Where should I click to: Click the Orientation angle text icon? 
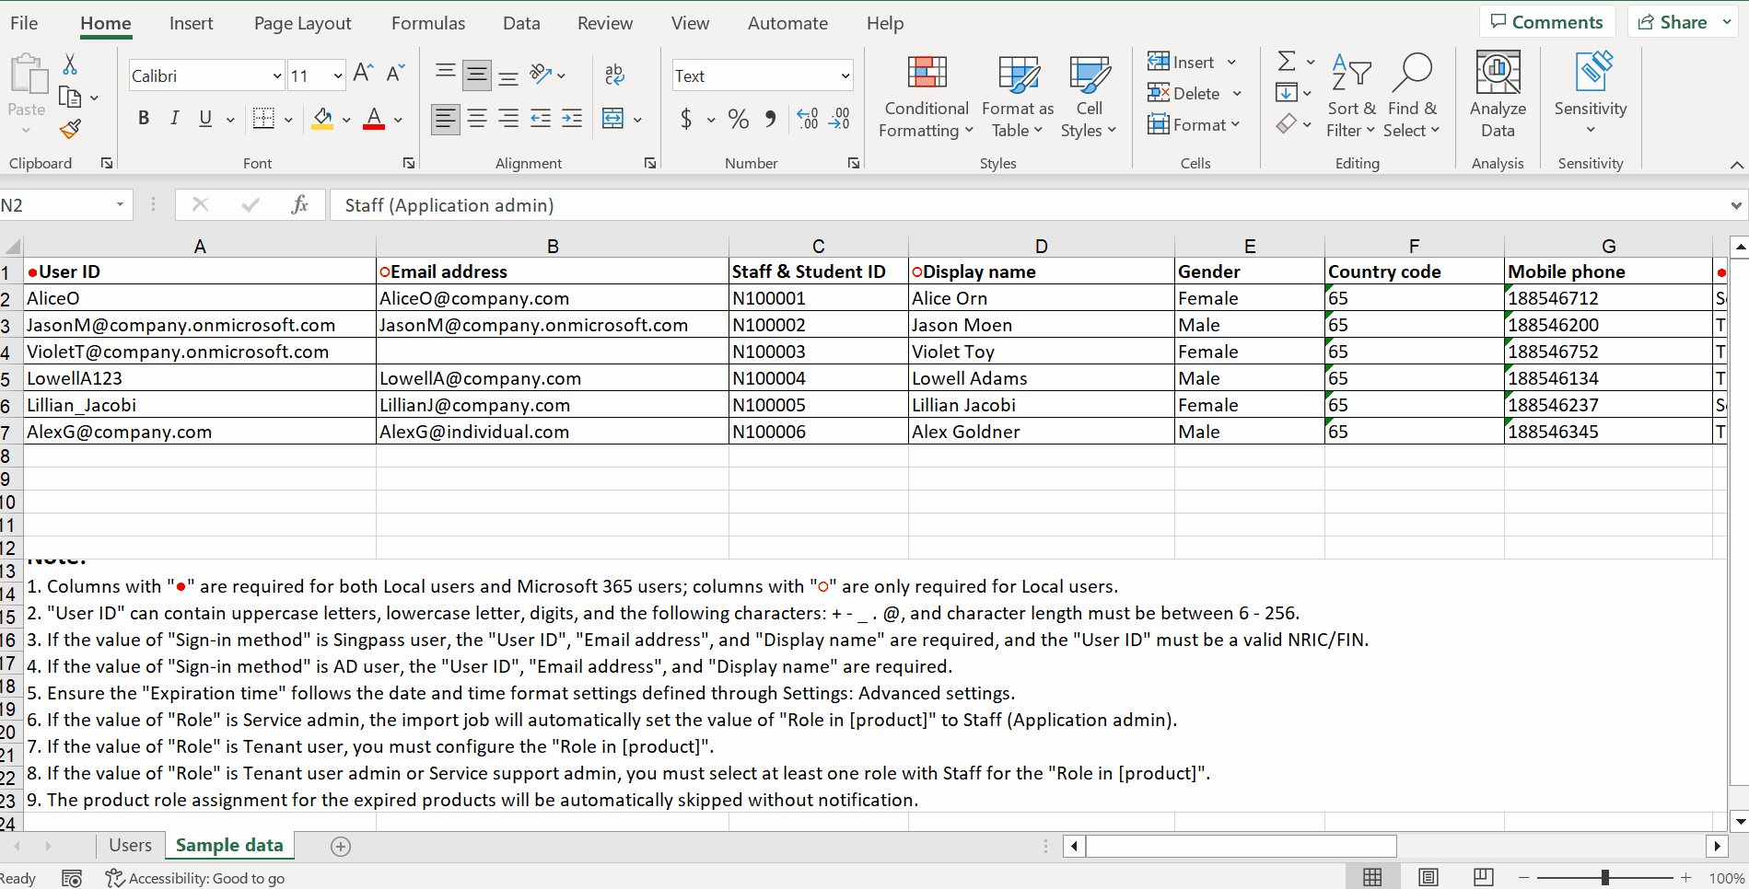point(541,75)
